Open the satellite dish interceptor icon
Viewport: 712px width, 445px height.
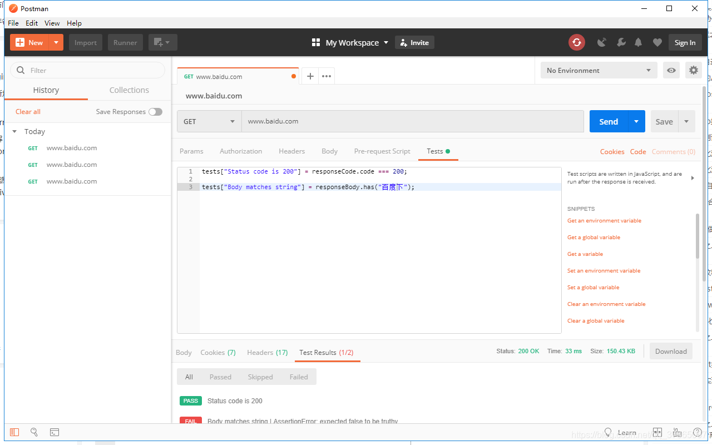click(x=601, y=42)
